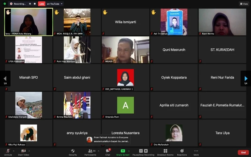
Task: Expand the caret beside Participants
Action: [99, 151]
